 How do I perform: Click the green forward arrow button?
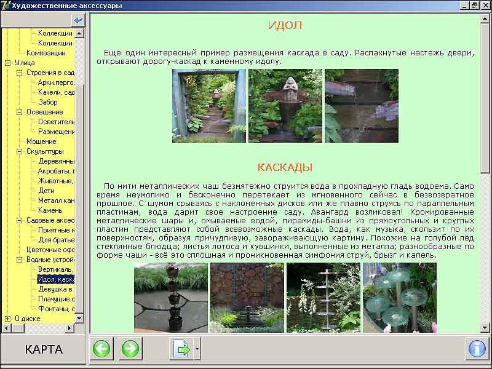click(x=130, y=349)
